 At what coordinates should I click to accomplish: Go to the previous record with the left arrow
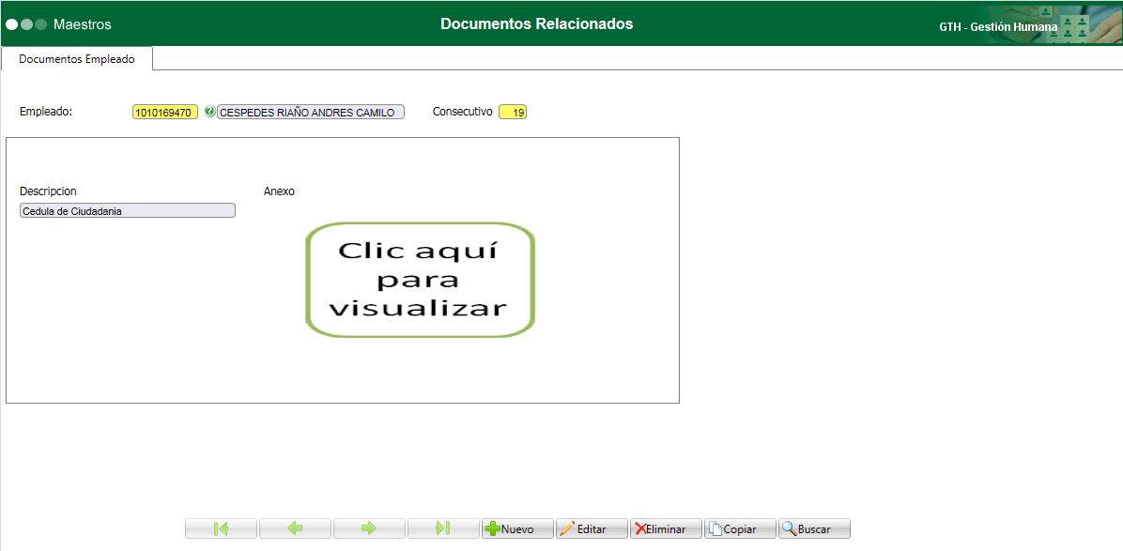tap(295, 528)
